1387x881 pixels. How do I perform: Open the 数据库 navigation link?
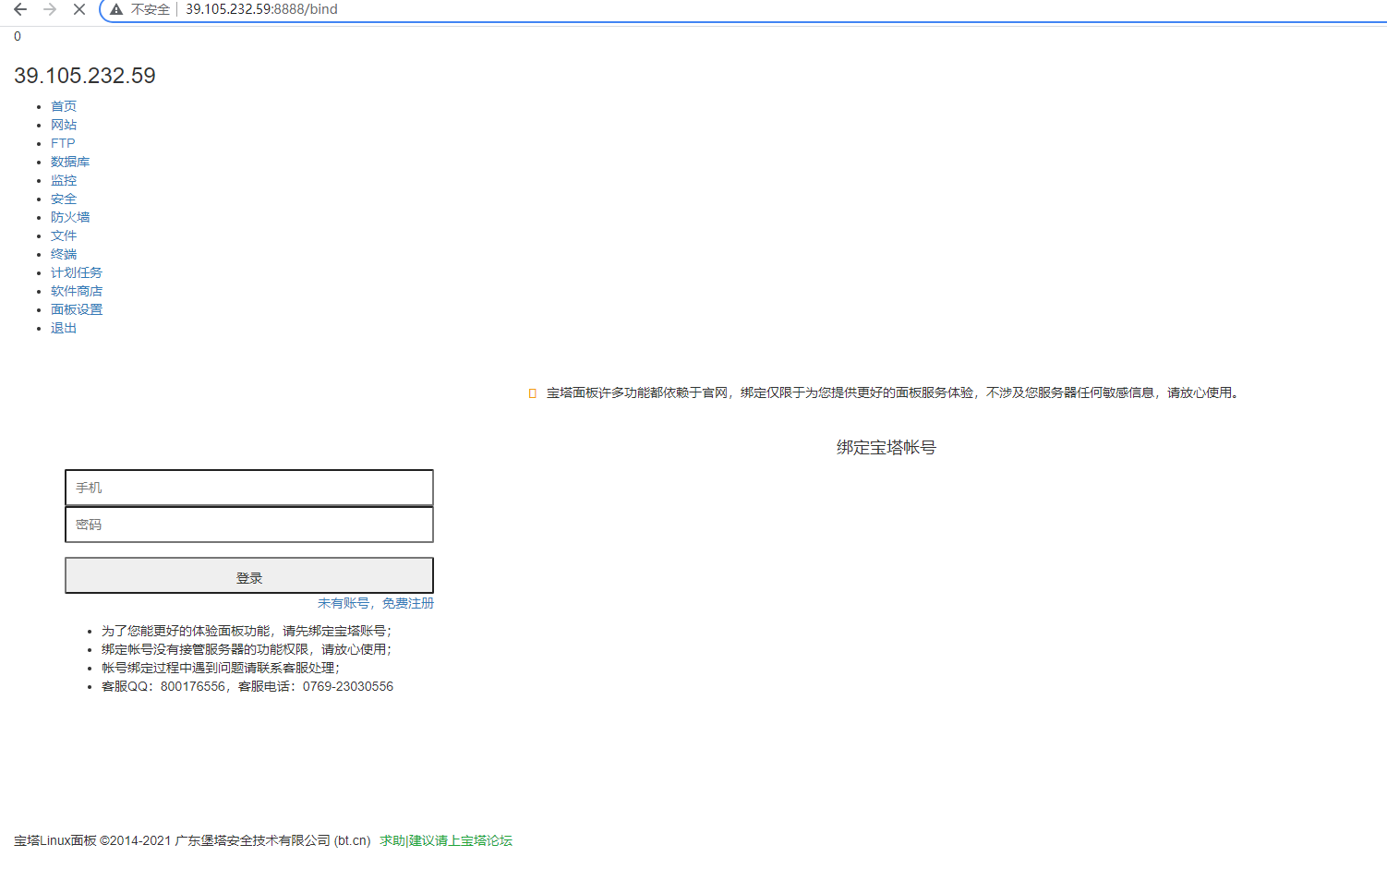pyautogui.click(x=70, y=162)
